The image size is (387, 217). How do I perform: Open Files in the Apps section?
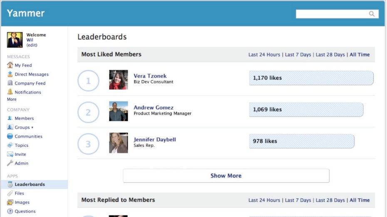coord(19,193)
